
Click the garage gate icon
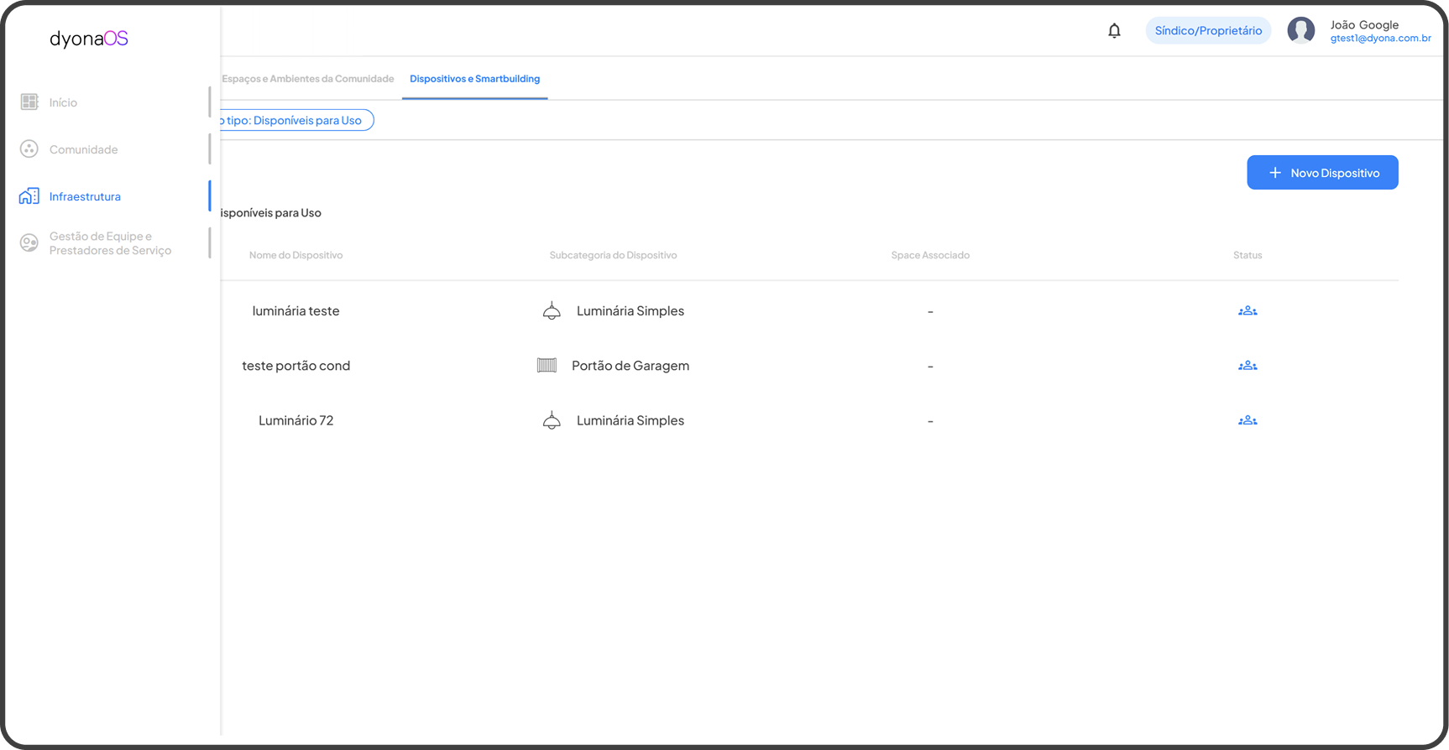(x=547, y=366)
